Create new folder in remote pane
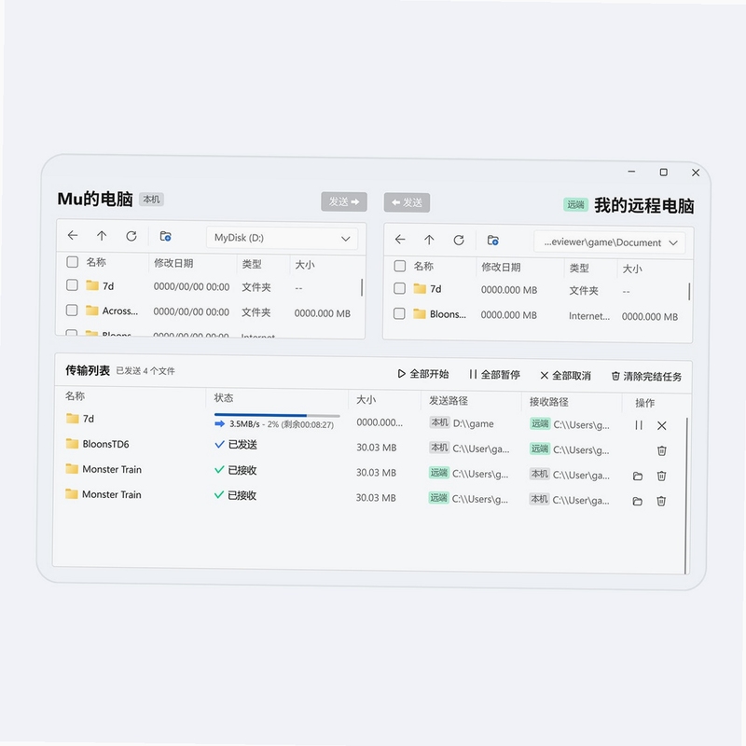 [493, 241]
